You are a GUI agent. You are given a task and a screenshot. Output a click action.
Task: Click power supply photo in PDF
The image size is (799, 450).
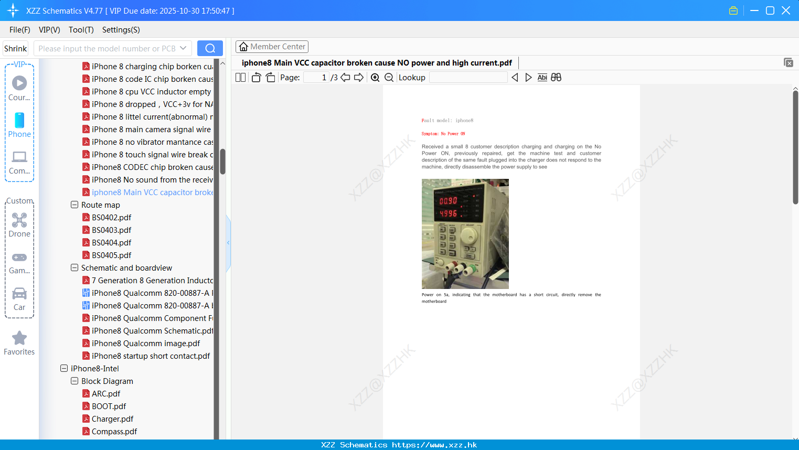[x=465, y=234]
